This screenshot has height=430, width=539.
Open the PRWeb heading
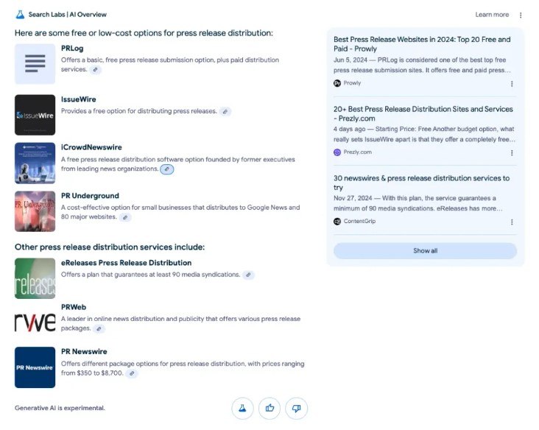tap(74, 307)
